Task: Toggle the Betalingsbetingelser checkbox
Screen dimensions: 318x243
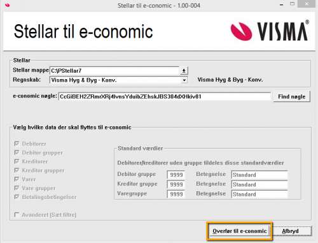Action: point(17,197)
